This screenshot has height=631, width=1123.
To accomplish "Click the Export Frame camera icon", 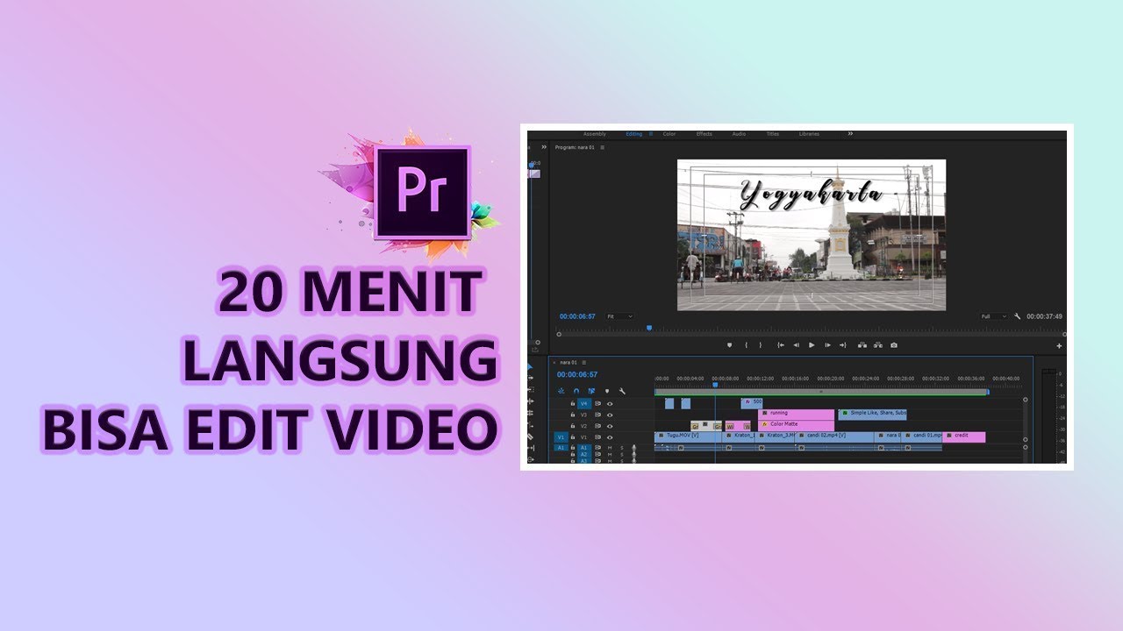I will pyautogui.click(x=893, y=345).
